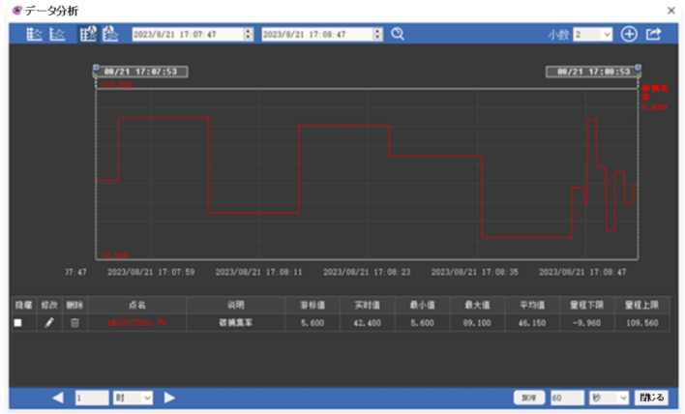Click the left cursor marker 08/21 17:07:53
This screenshot has width=685, height=414.
click(140, 72)
